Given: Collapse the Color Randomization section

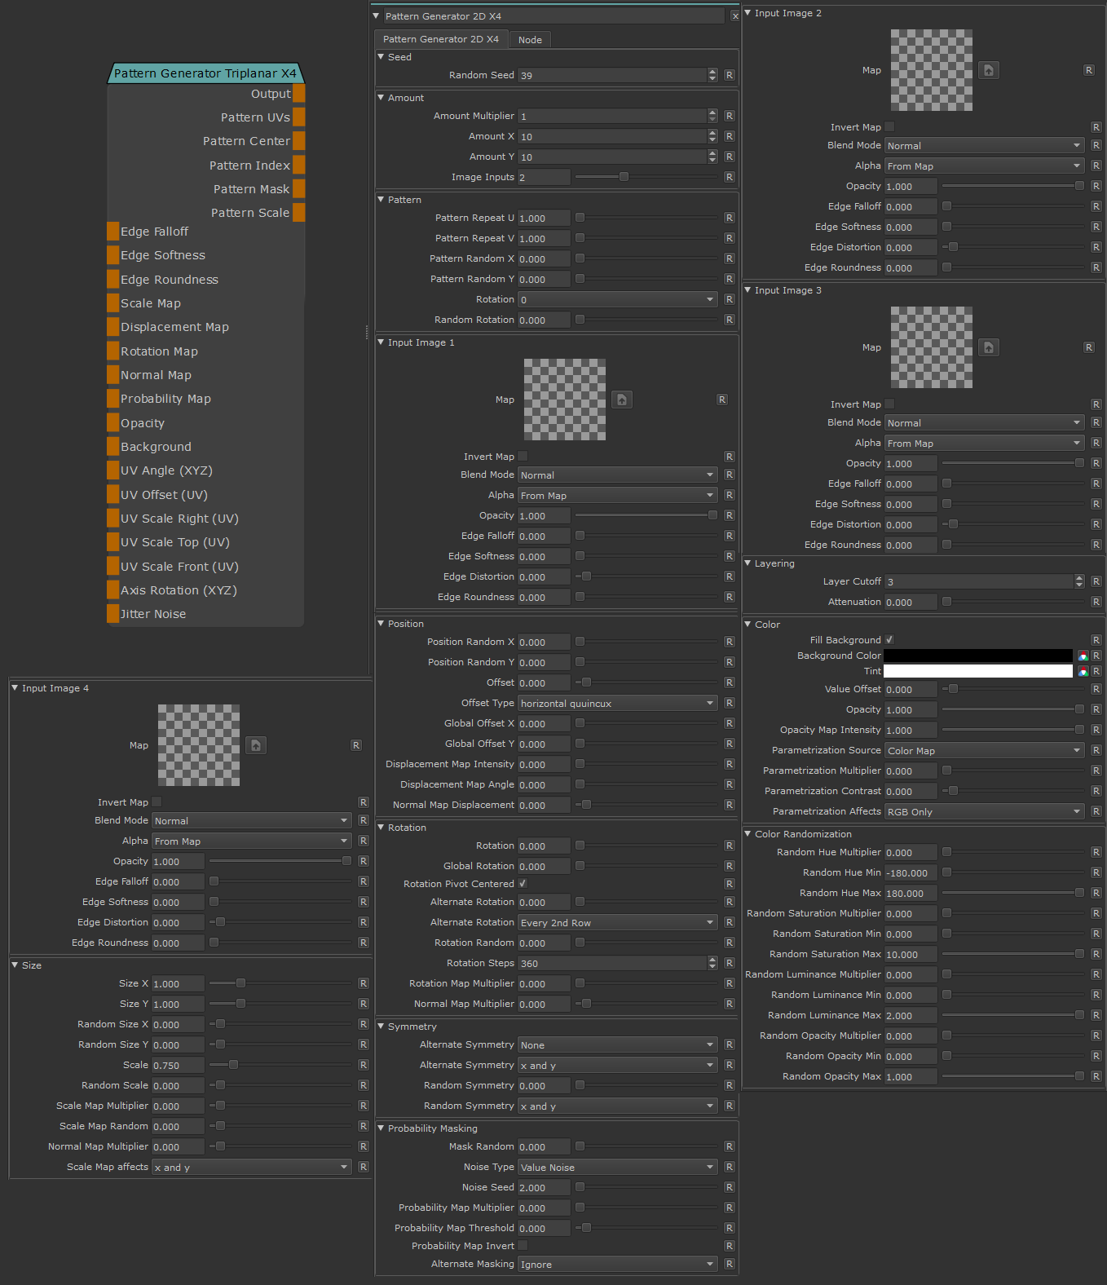Looking at the screenshot, I should click(x=748, y=833).
